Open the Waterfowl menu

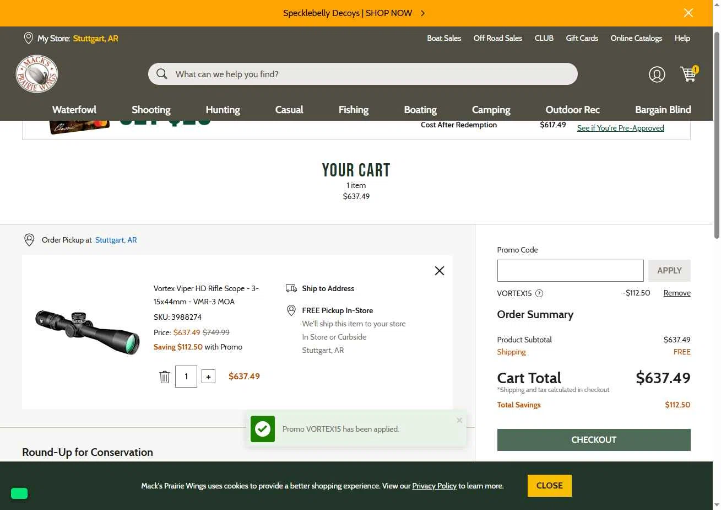click(x=74, y=109)
